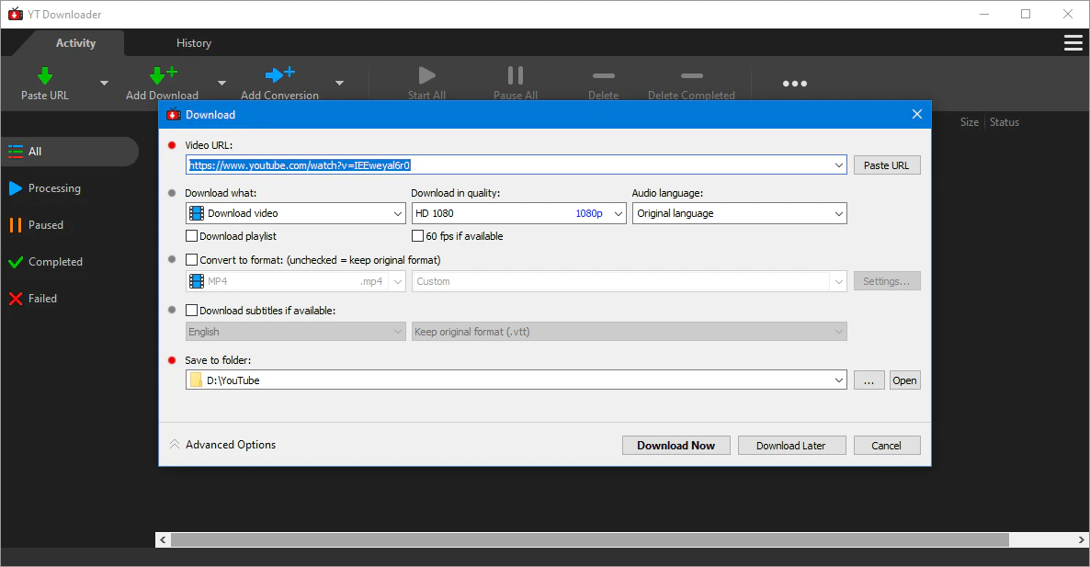Screen dimensions: 1090x567
Task: Show Processing downloads in sidebar
Action: [x=54, y=188]
